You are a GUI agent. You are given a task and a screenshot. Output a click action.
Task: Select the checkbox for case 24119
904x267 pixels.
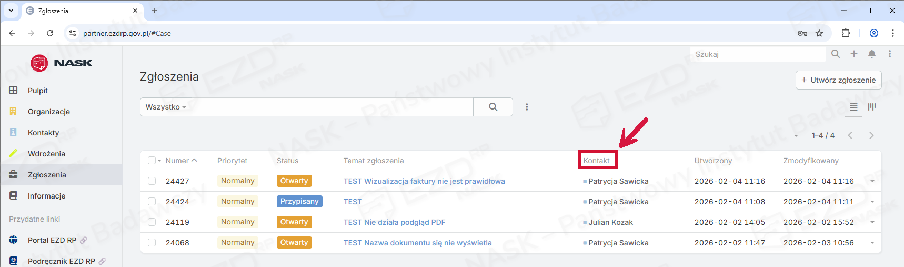(152, 222)
